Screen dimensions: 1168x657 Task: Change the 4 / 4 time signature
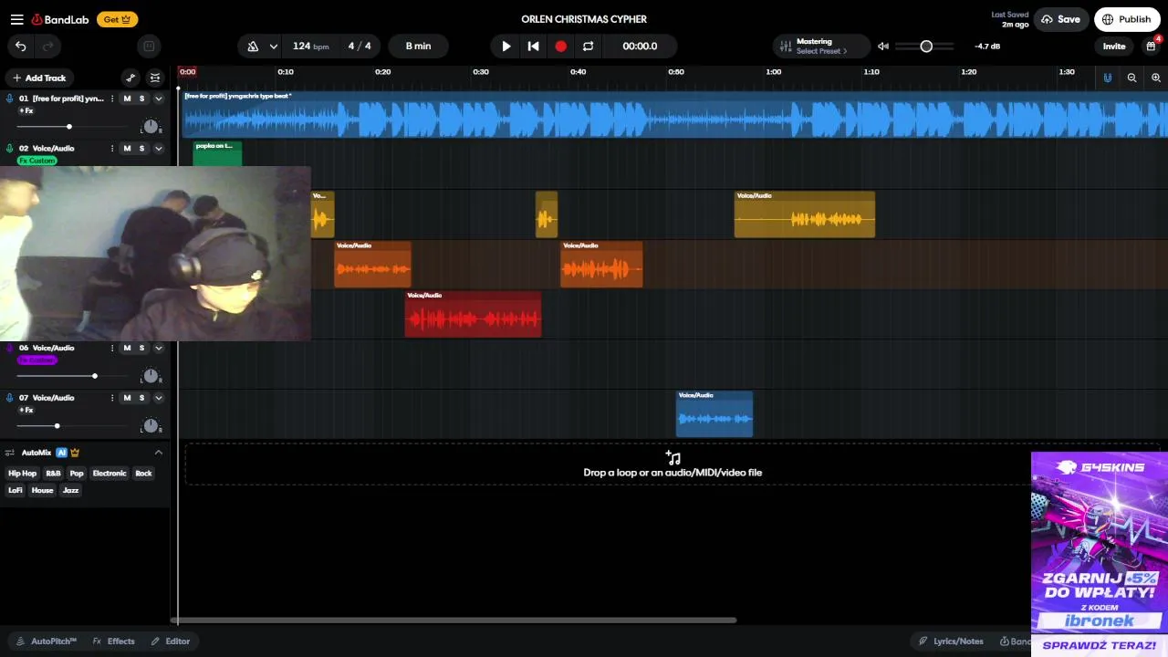(360, 46)
